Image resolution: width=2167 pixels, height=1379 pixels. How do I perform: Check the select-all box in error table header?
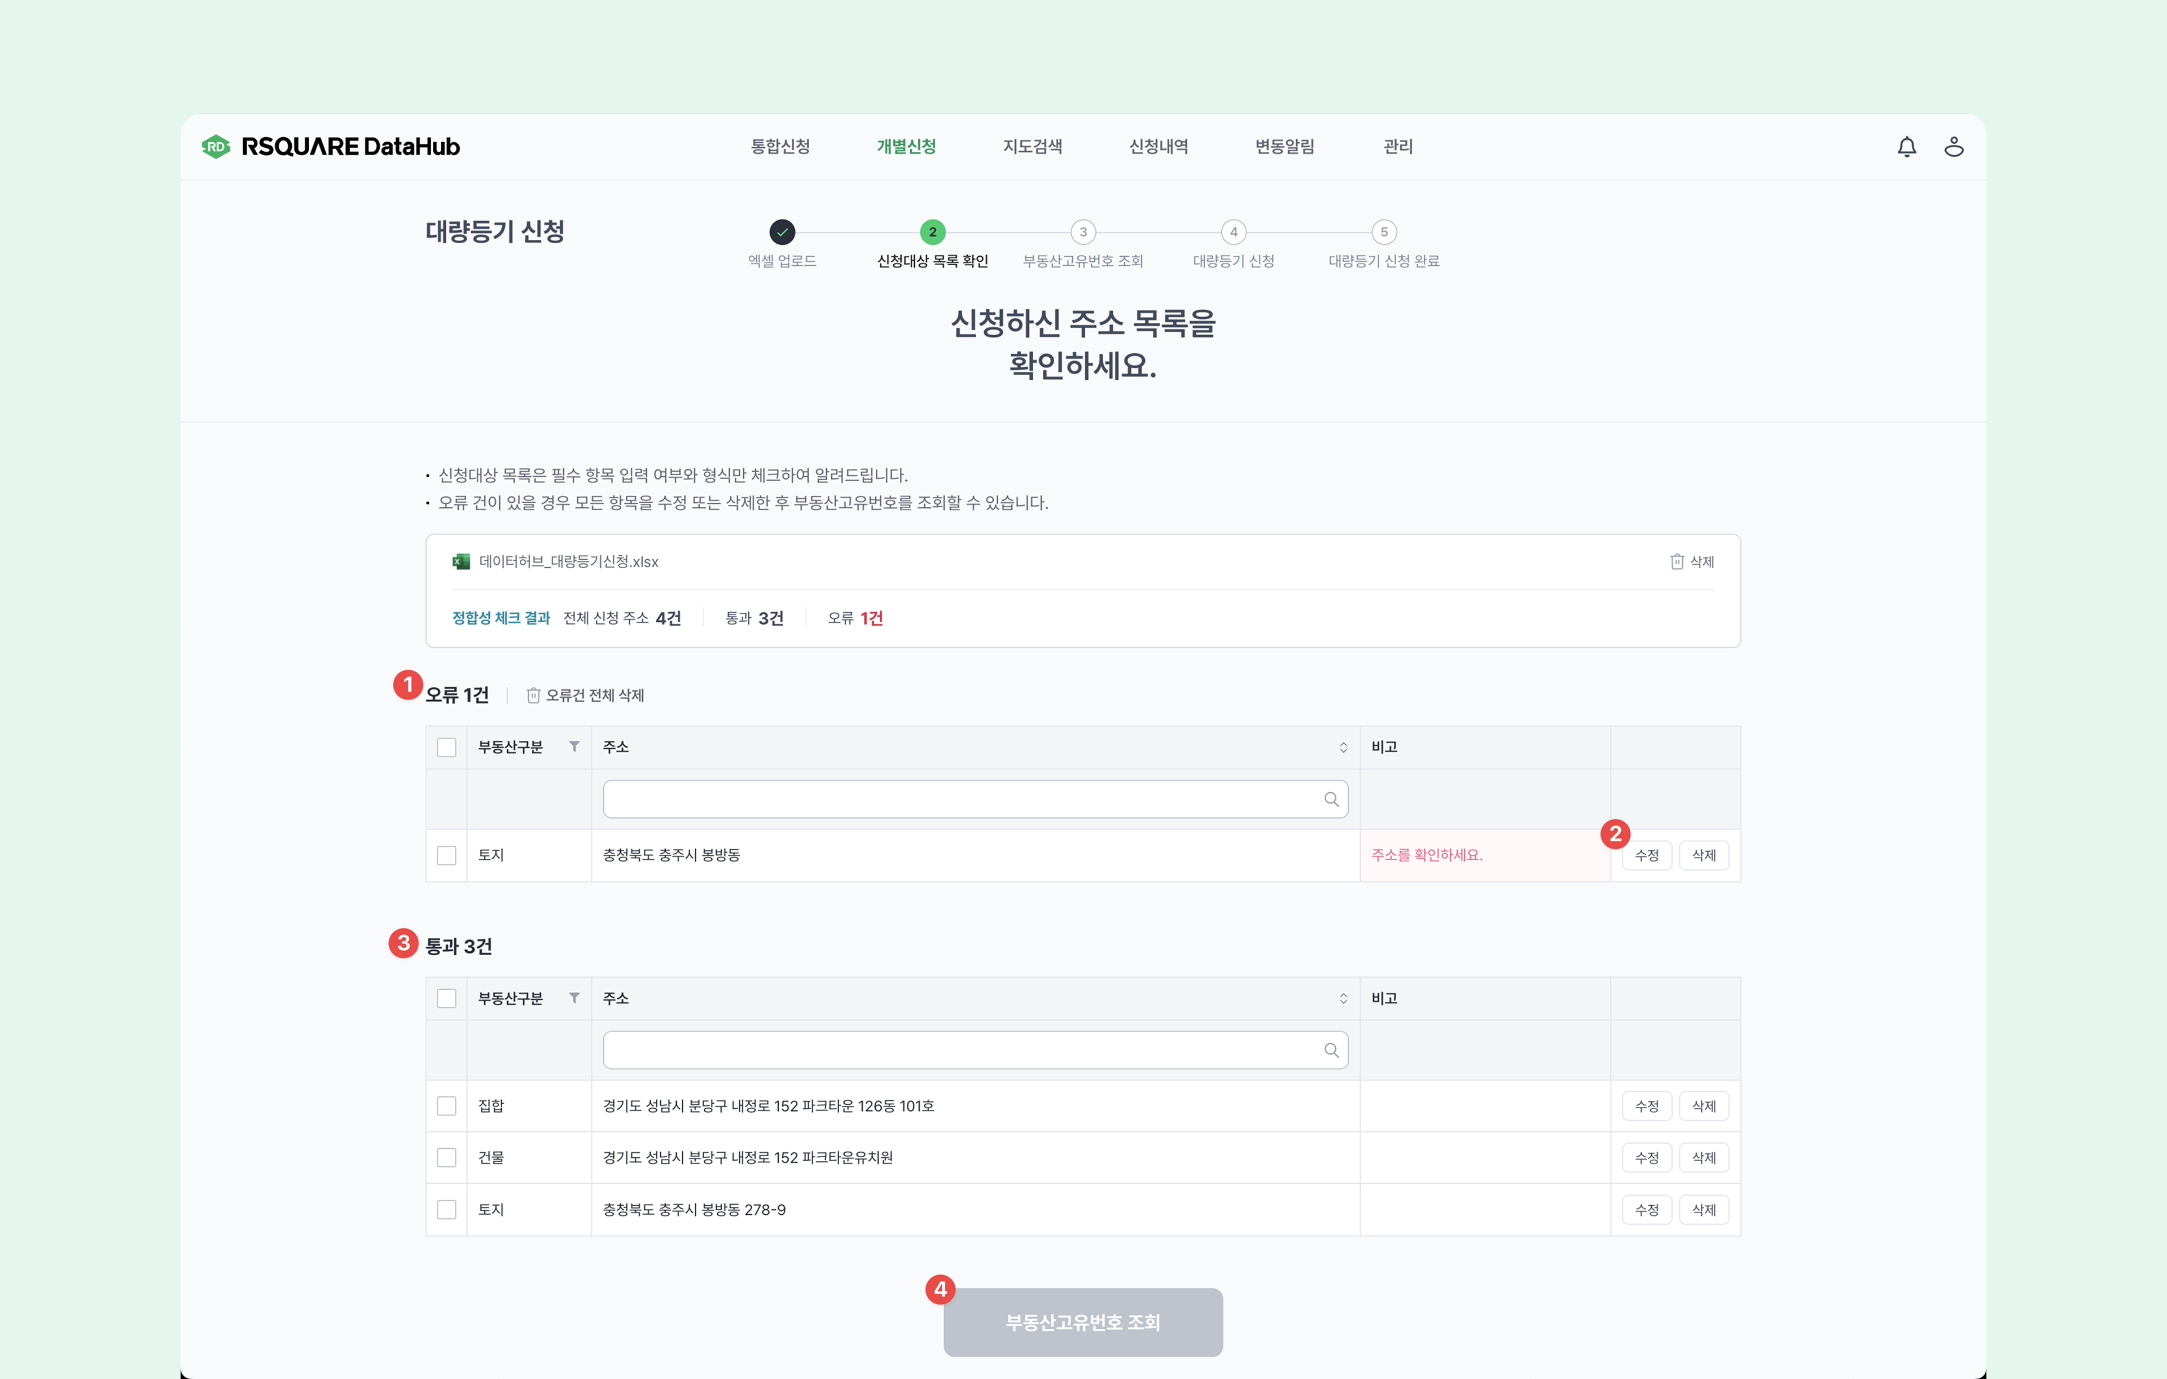point(446,748)
